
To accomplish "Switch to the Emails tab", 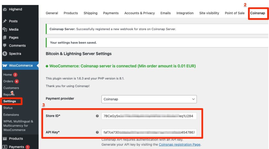I will tap(165, 13).
